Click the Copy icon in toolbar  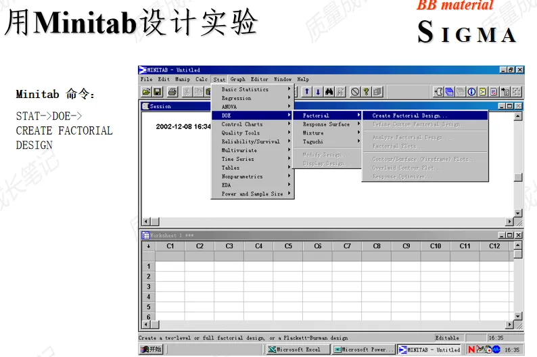(198, 92)
